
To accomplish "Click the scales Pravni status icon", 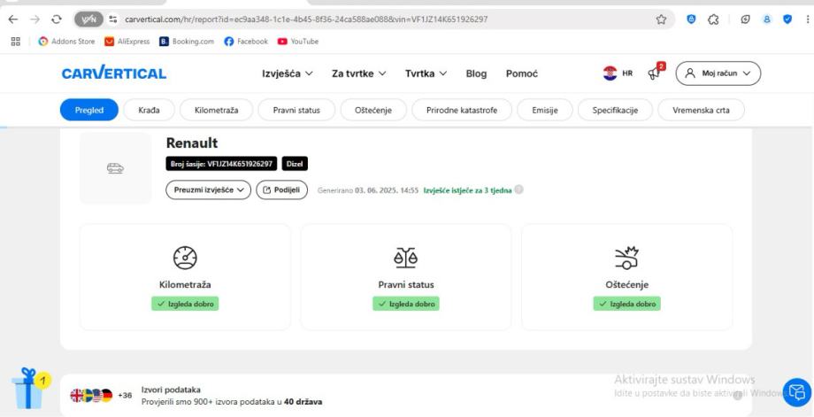I will pyautogui.click(x=405, y=259).
